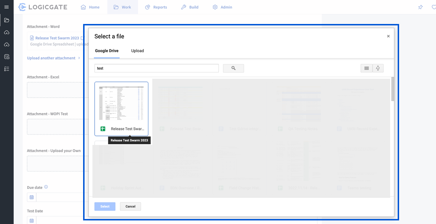Go to the Home tab
This screenshot has width=436, height=224.
coord(90,7)
